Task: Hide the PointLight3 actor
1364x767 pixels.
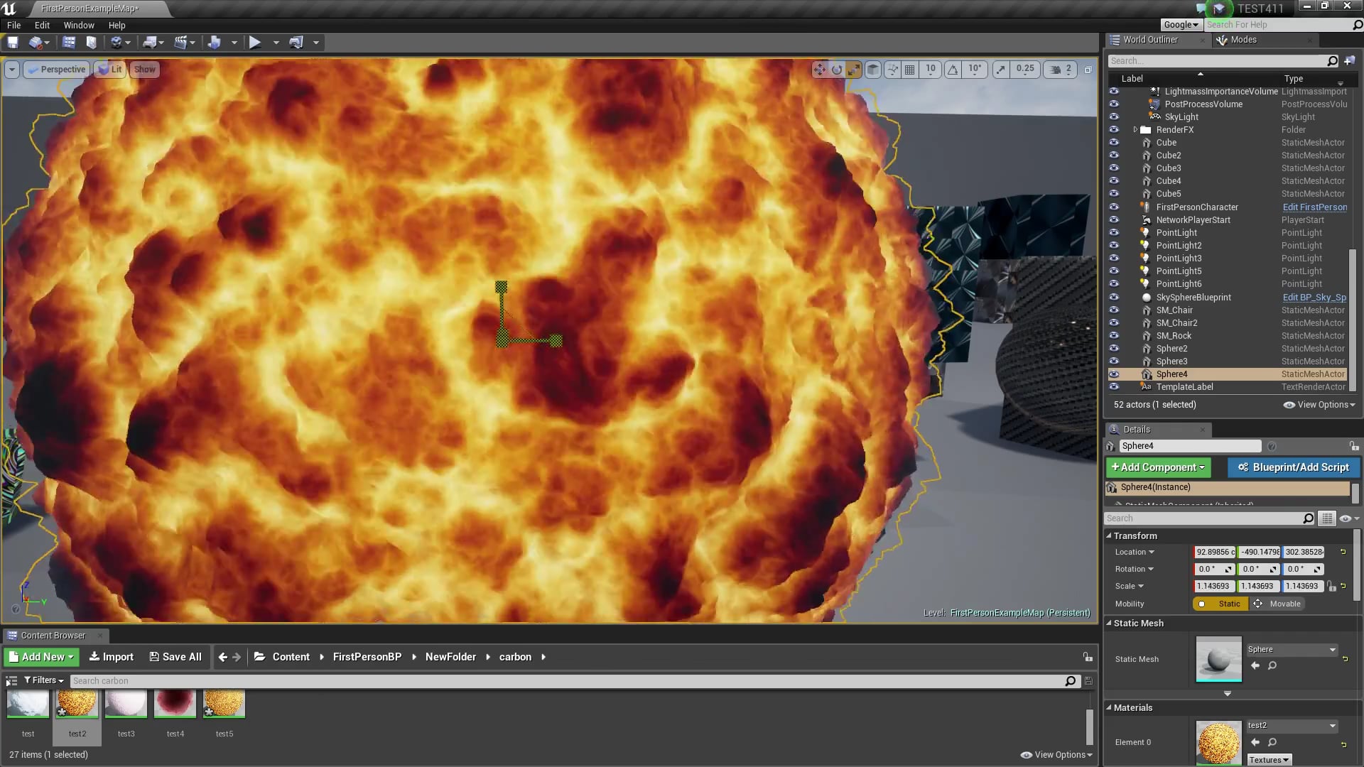Action: 1114,258
